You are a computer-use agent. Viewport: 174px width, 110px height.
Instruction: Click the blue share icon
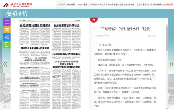tap(7, 37)
